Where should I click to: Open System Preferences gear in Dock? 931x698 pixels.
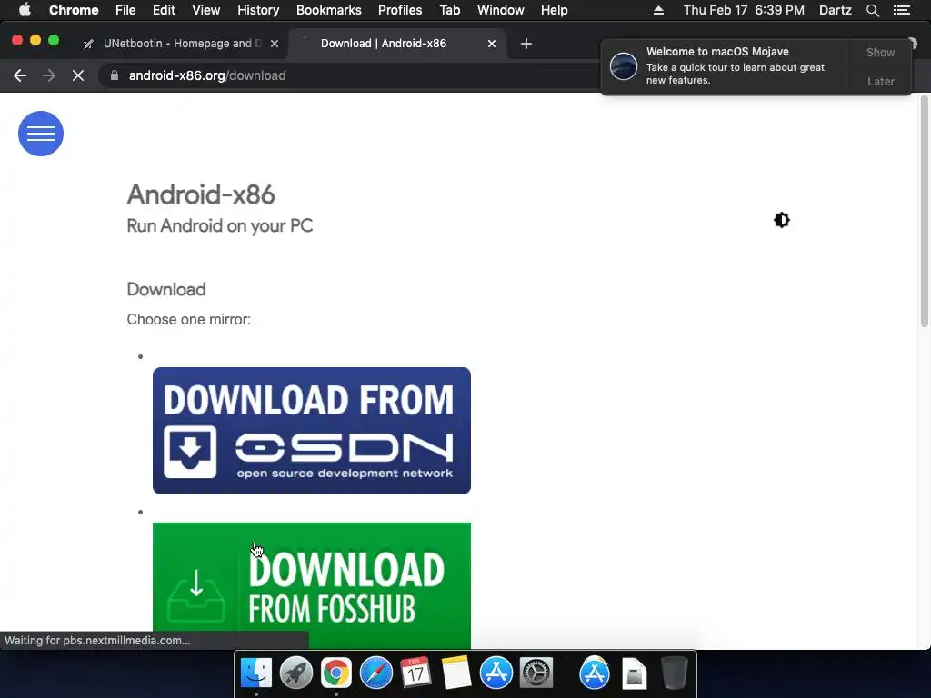point(536,673)
